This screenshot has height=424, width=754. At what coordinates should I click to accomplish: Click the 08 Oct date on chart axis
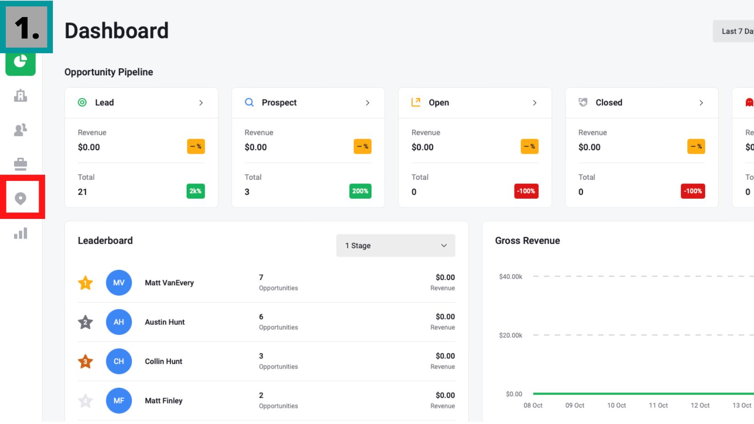(x=533, y=405)
